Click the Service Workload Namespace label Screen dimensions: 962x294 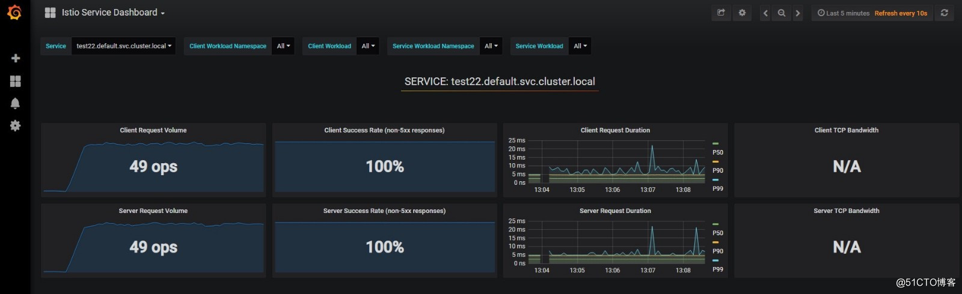pyautogui.click(x=434, y=46)
